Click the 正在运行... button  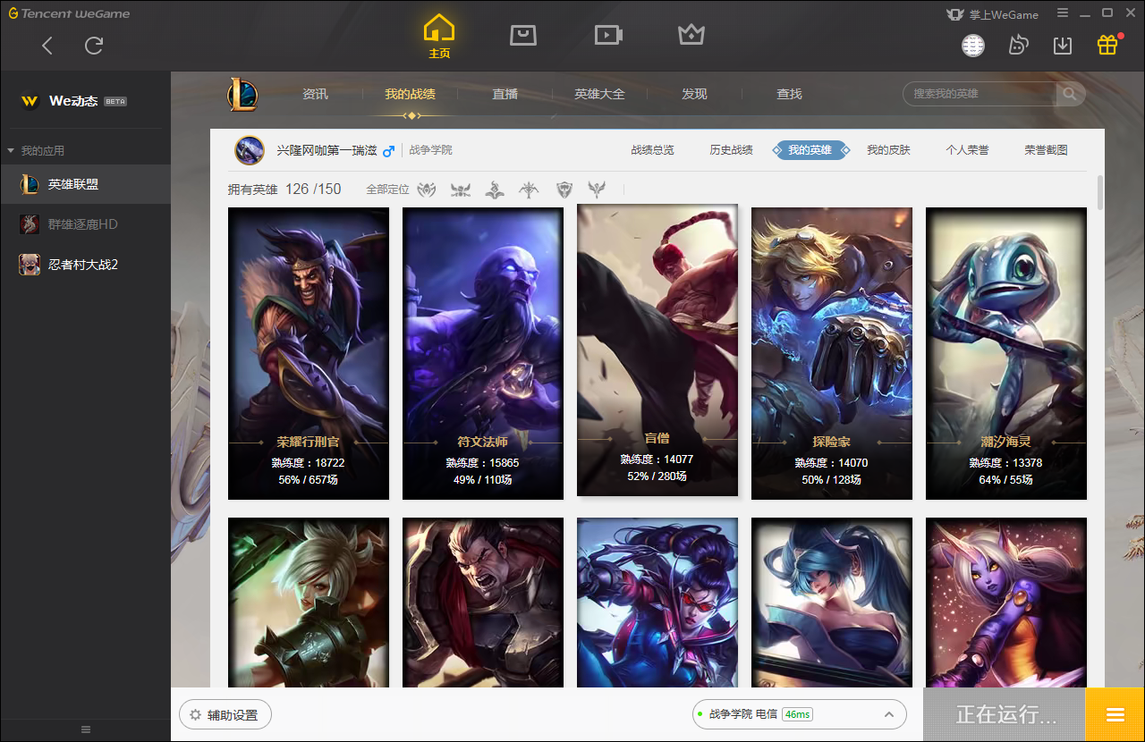pyautogui.click(x=1005, y=714)
